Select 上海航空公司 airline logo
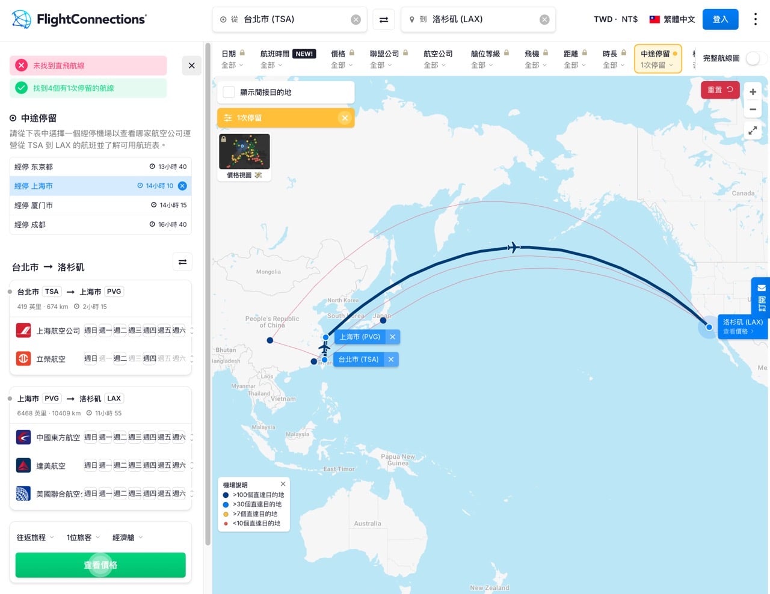The image size is (770, 594). coord(23,330)
